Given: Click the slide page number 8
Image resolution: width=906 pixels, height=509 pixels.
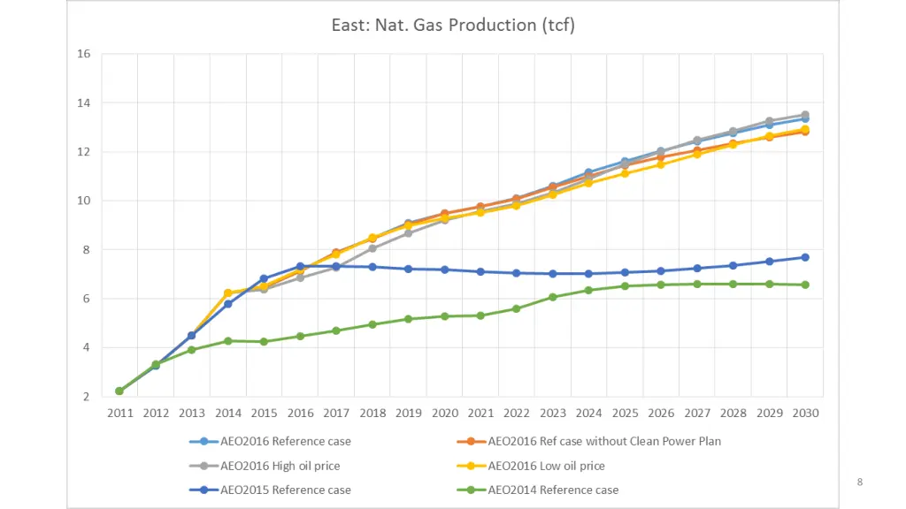Looking at the screenshot, I should point(860,482).
